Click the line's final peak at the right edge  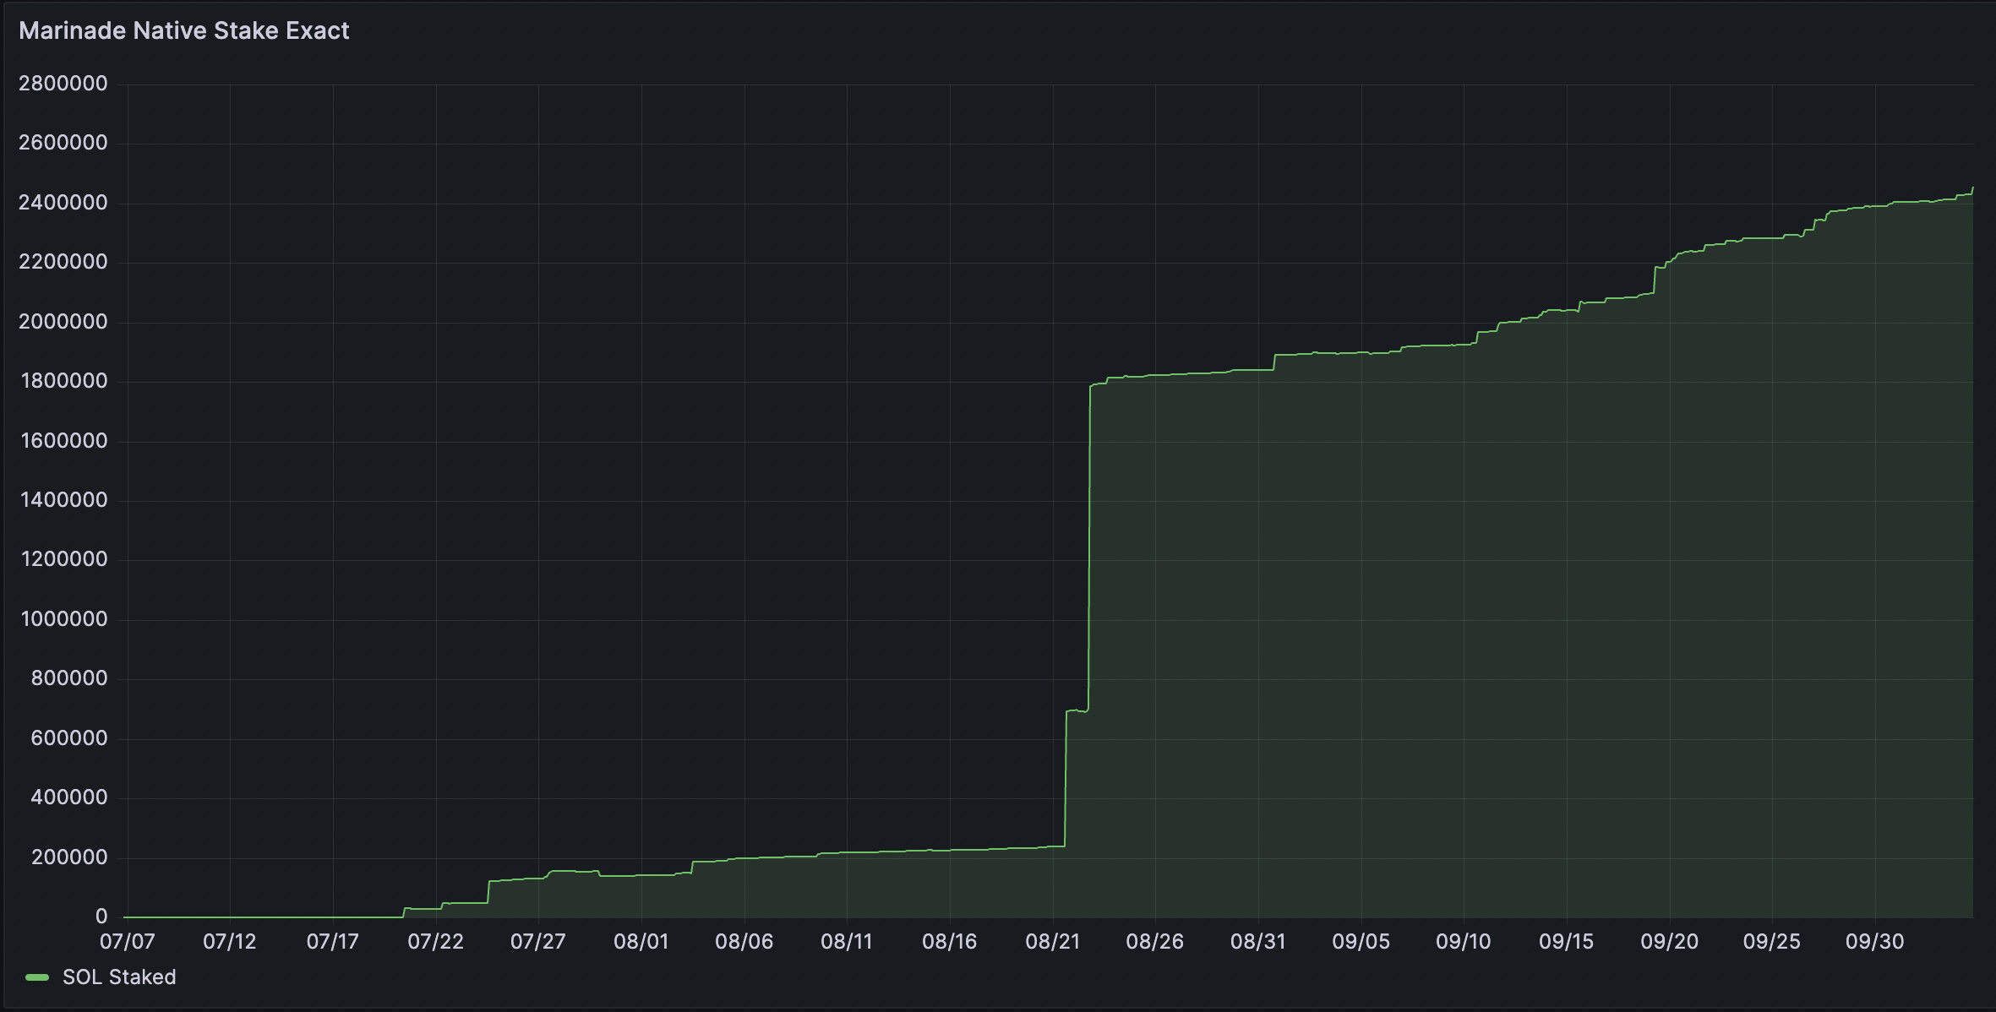(x=1972, y=188)
